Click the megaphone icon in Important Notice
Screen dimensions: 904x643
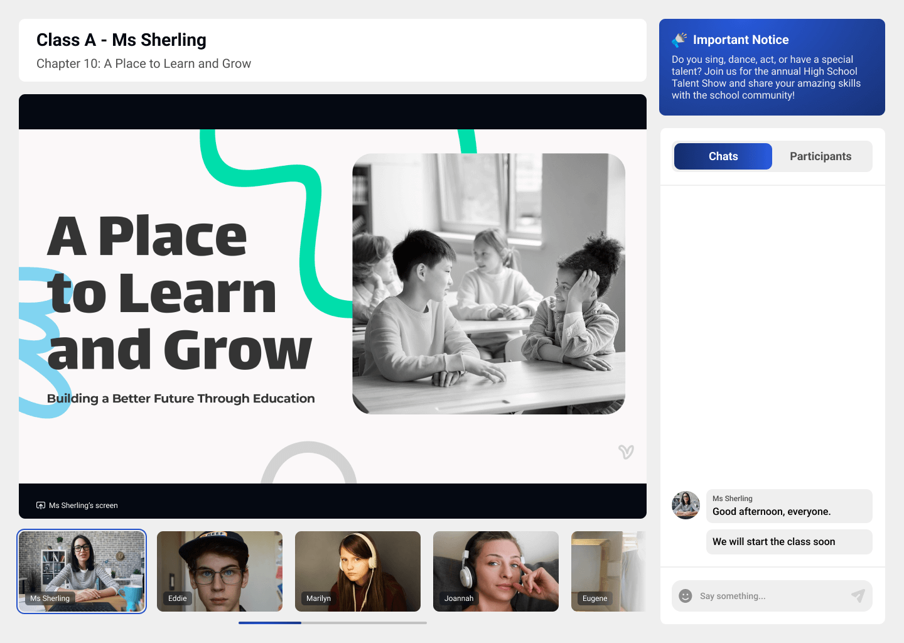(x=679, y=40)
